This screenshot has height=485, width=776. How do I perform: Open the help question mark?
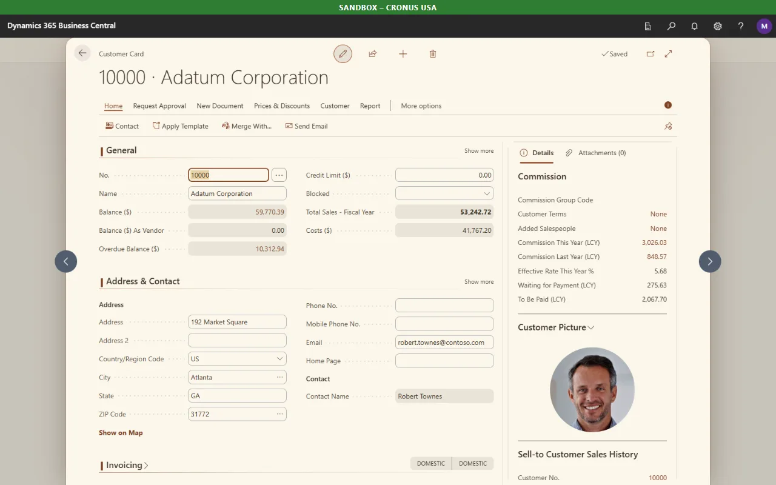pos(741,26)
